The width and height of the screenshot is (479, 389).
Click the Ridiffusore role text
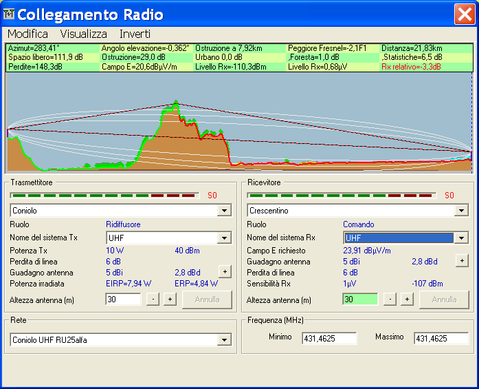point(123,224)
